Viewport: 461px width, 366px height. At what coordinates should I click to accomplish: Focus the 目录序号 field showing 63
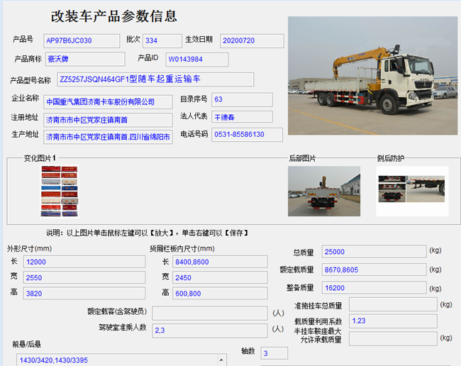(x=241, y=100)
